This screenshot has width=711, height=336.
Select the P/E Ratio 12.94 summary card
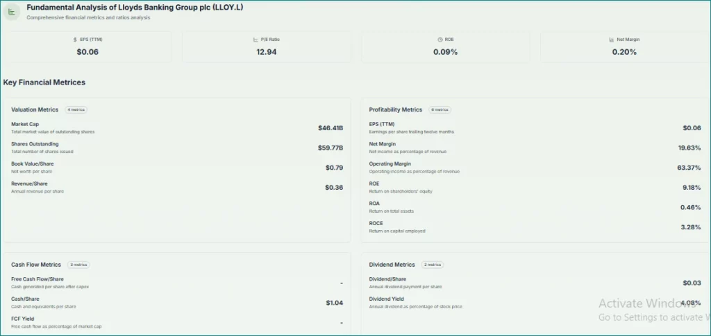coord(266,46)
